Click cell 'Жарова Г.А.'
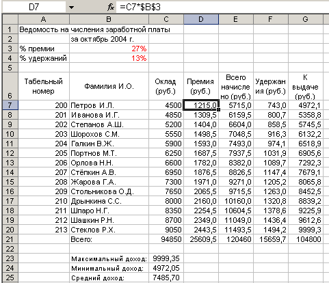 tap(109, 182)
